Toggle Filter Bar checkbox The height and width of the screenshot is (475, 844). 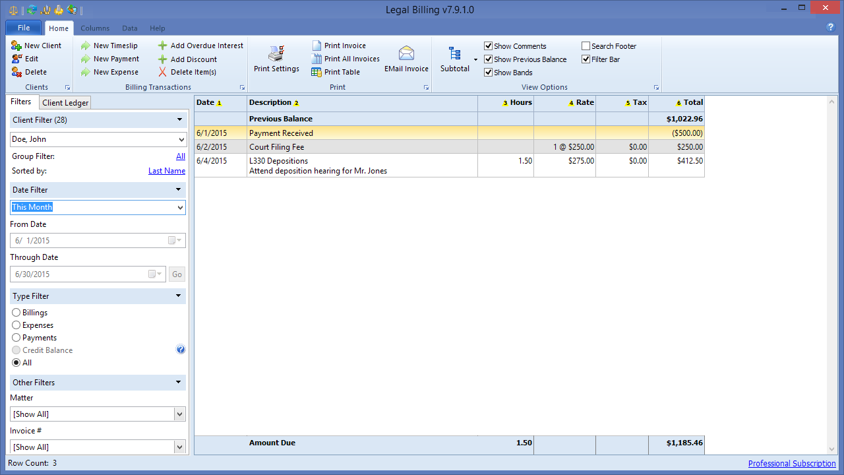click(x=586, y=59)
